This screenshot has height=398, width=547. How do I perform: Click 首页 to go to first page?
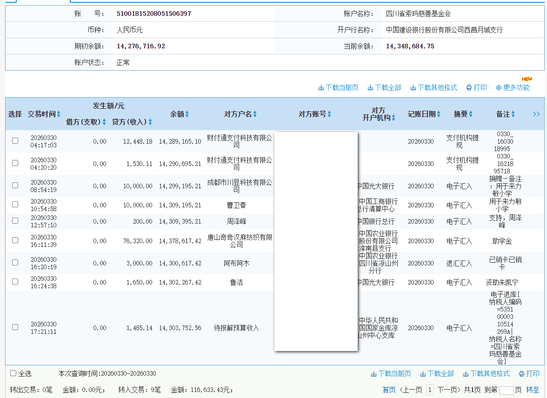coord(388,390)
